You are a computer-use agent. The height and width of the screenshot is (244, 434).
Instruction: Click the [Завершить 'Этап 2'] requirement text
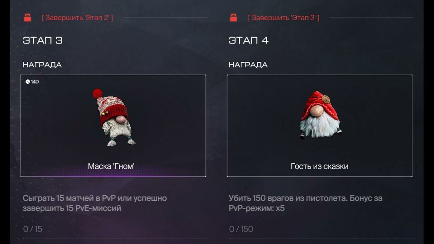(x=77, y=18)
